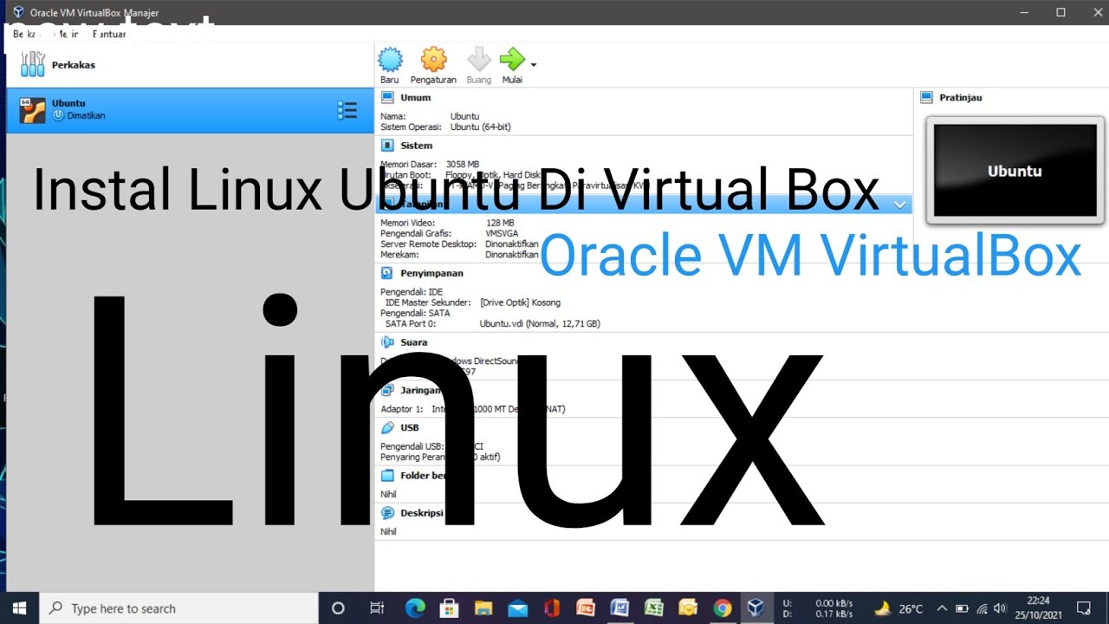Click the Umum section icon

pos(387,98)
